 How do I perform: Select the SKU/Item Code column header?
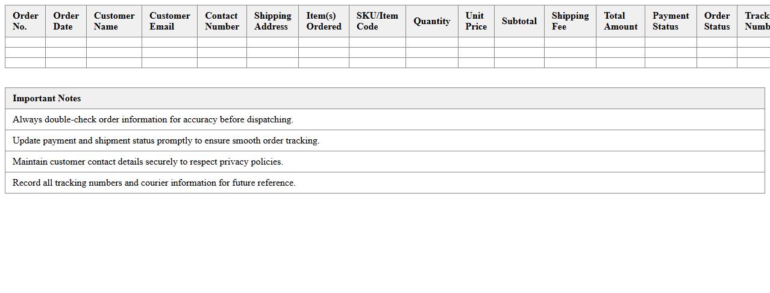tap(377, 21)
